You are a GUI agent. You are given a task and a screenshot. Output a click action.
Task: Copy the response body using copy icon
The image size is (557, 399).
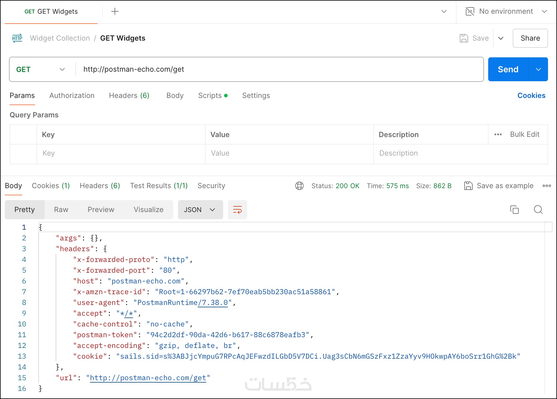tap(514, 210)
